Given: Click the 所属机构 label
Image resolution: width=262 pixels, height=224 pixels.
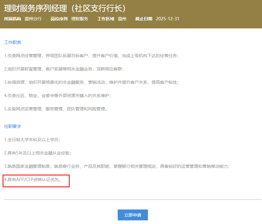Looking at the screenshot, I should click(12, 19).
